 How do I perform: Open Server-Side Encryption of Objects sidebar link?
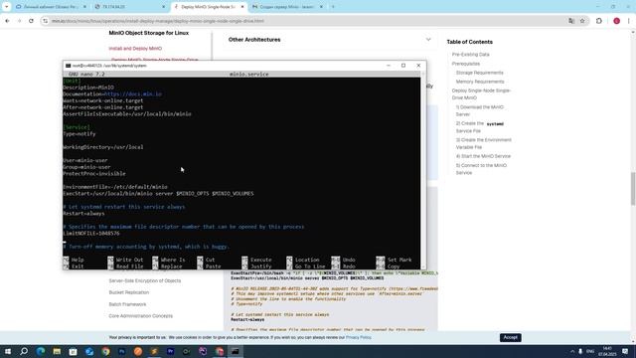pos(145,280)
